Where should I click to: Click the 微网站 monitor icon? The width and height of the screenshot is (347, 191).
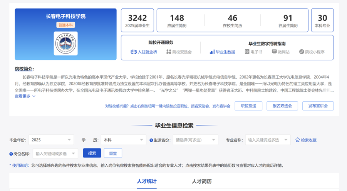(x=274, y=52)
